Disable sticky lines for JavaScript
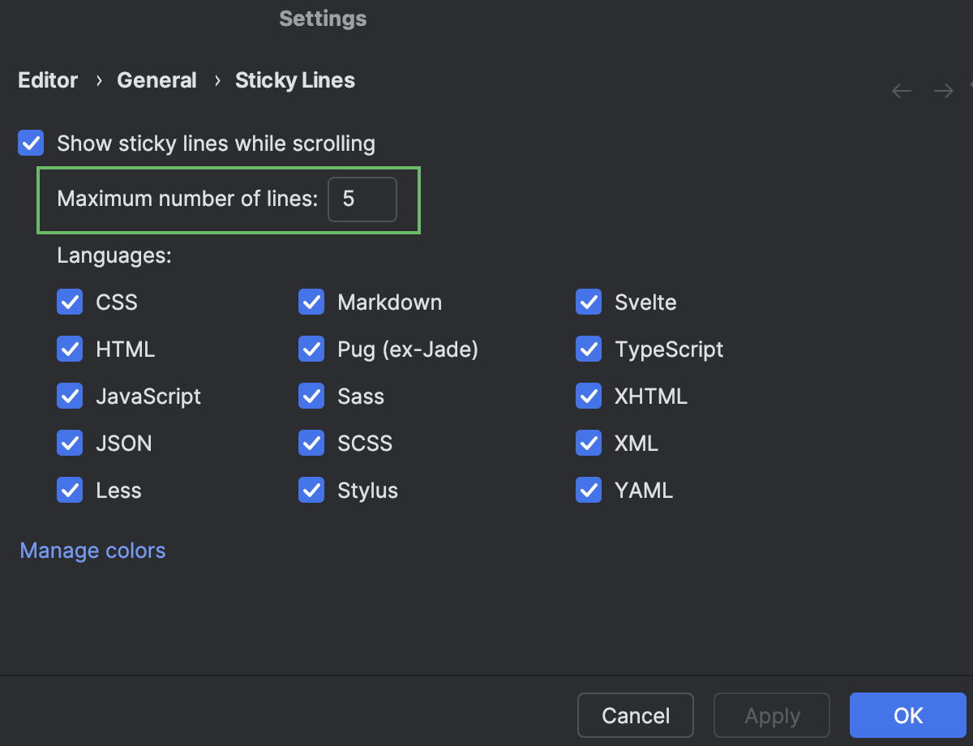The height and width of the screenshot is (746, 973). pos(70,396)
